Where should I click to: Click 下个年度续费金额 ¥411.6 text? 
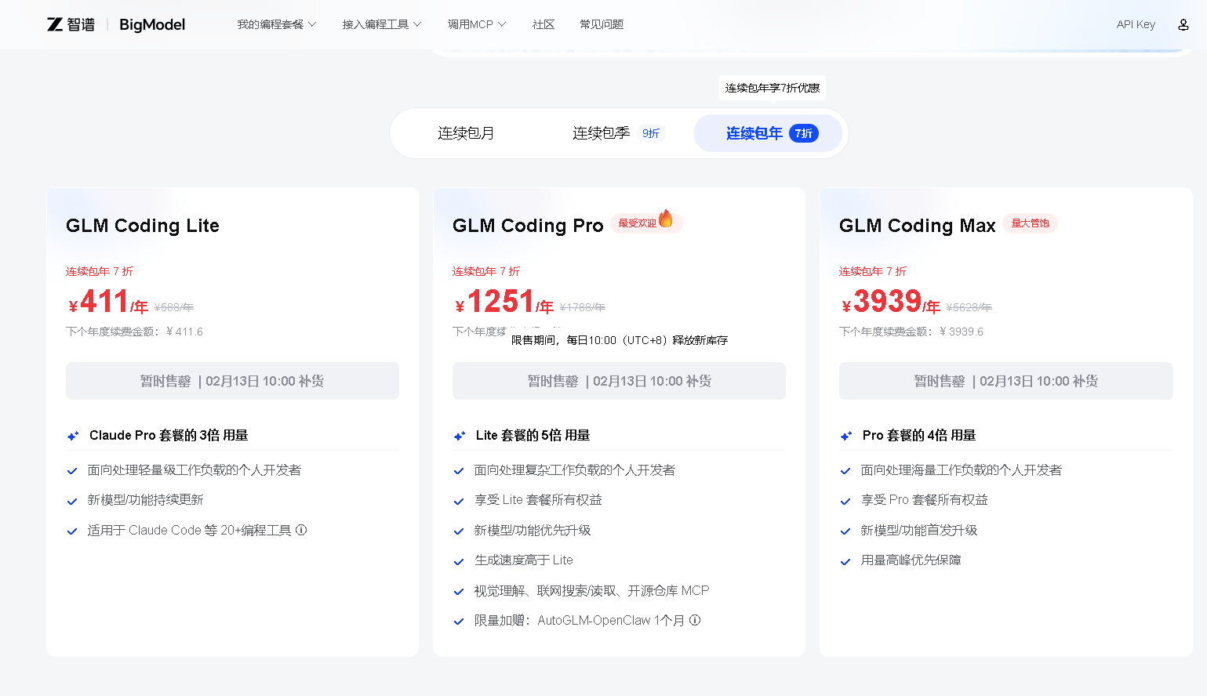click(x=134, y=332)
